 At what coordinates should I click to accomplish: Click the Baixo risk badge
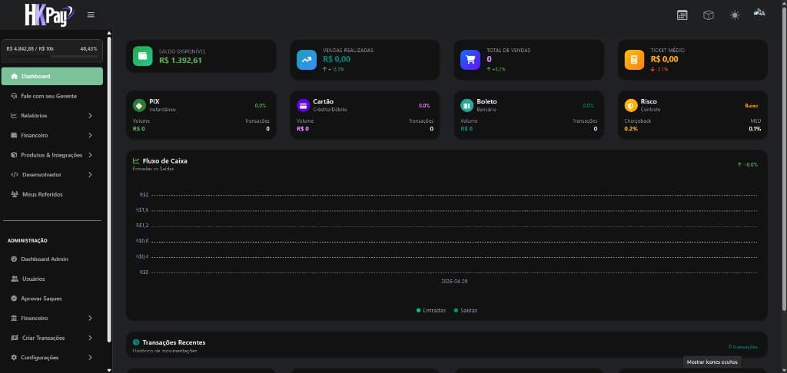(752, 106)
